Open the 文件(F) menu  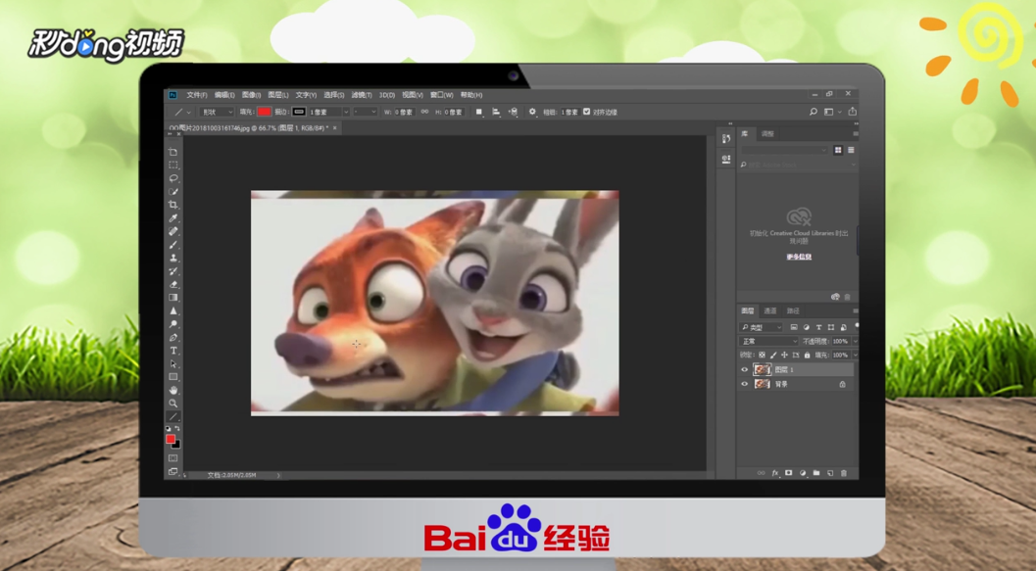[197, 95]
